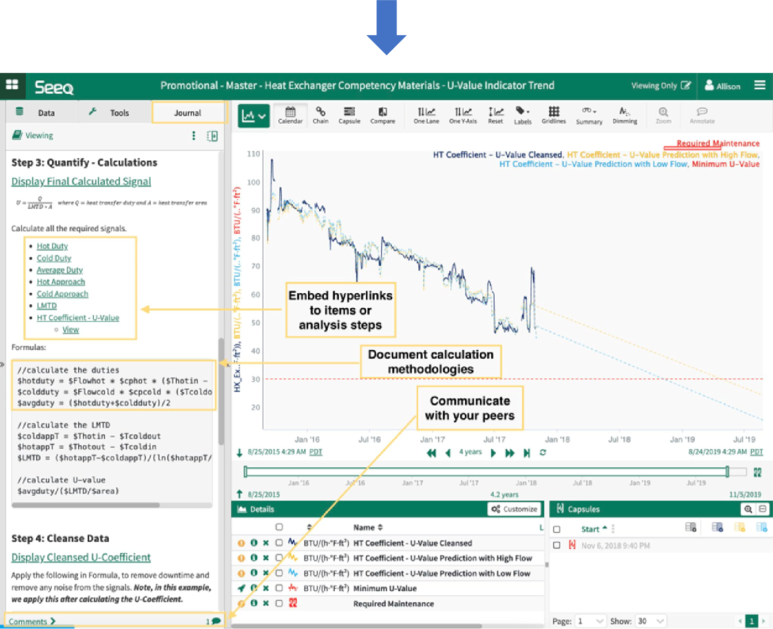Expand the Comments section
Viewport: 773px width, 629px height.
32,621
